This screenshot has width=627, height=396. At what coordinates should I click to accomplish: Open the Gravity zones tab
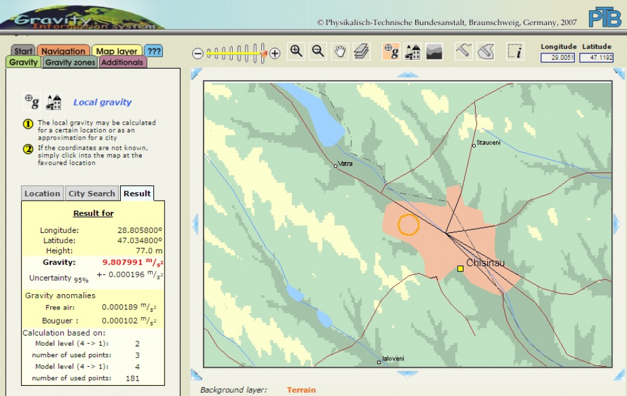(70, 62)
